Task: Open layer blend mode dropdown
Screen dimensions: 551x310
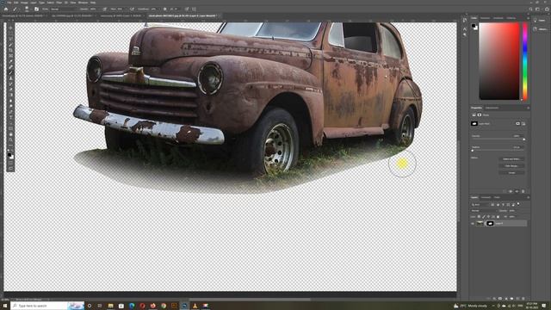Action: tap(484, 210)
